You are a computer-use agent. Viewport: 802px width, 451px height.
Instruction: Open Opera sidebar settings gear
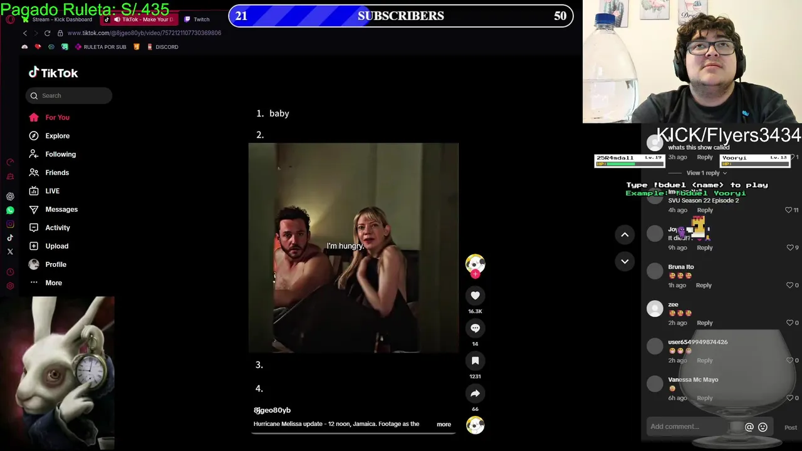click(10, 286)
